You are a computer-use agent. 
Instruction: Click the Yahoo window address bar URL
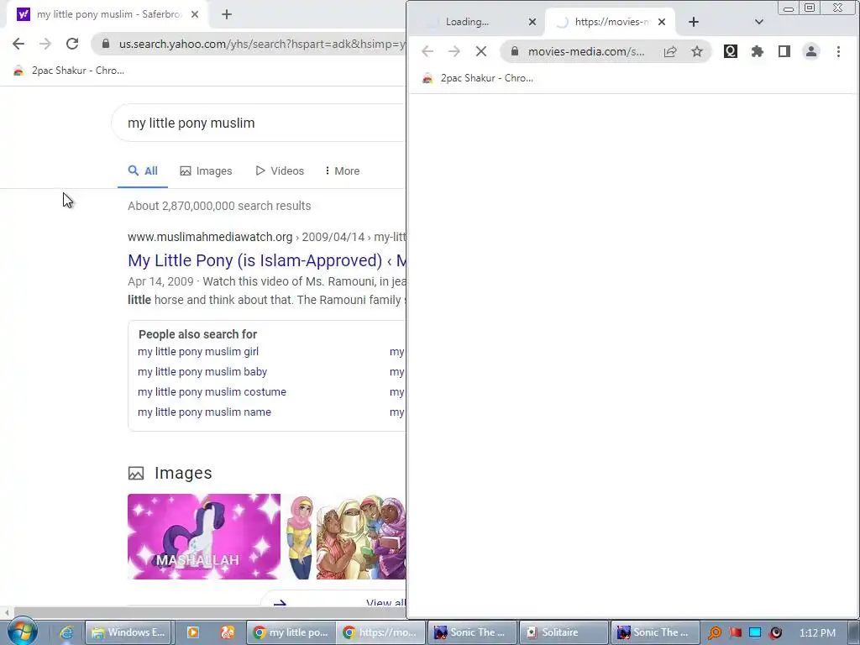click(262, 44)
